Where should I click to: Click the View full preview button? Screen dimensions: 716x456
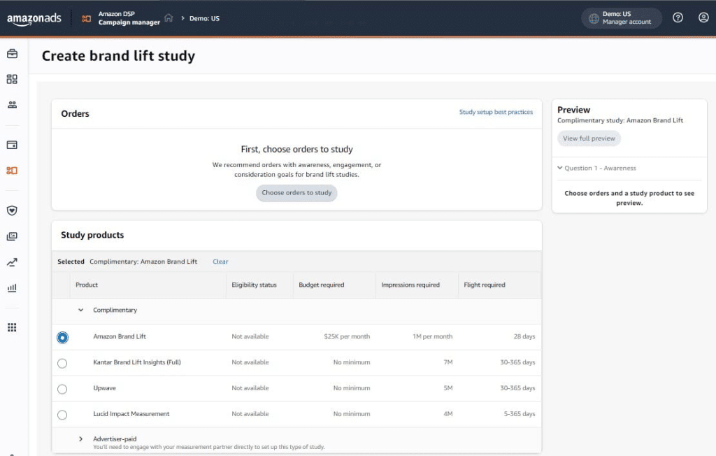(589, 138)
